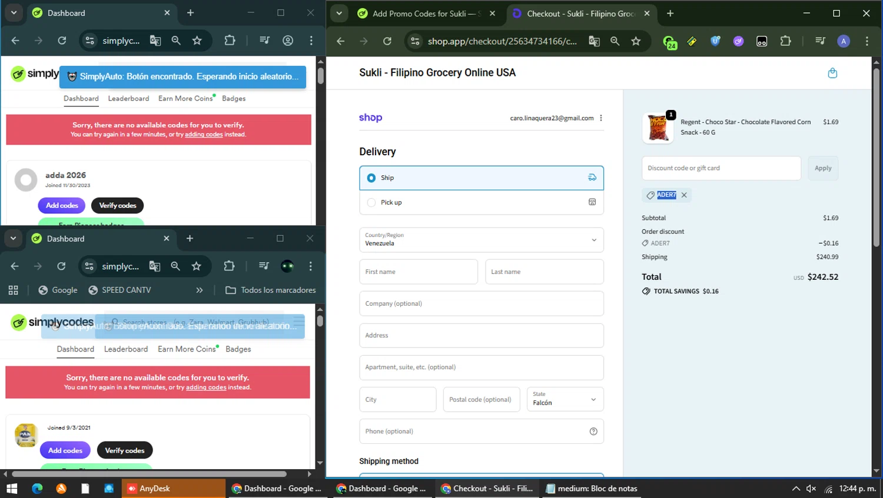Bookmark the shop.app checkout page
Viewport: 883px width, 498px height.
636,41
